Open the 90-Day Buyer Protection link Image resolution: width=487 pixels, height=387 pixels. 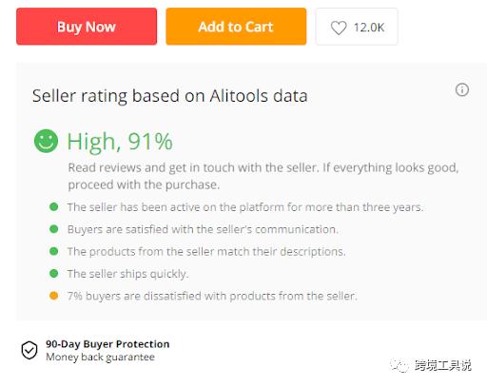[x=107, y=344]
